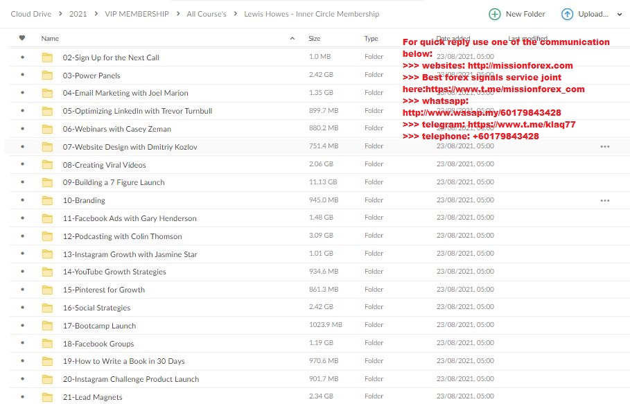Click folder icon of 07-Website Design
Viewport: 630px width, 404px height.
[47, 147]
